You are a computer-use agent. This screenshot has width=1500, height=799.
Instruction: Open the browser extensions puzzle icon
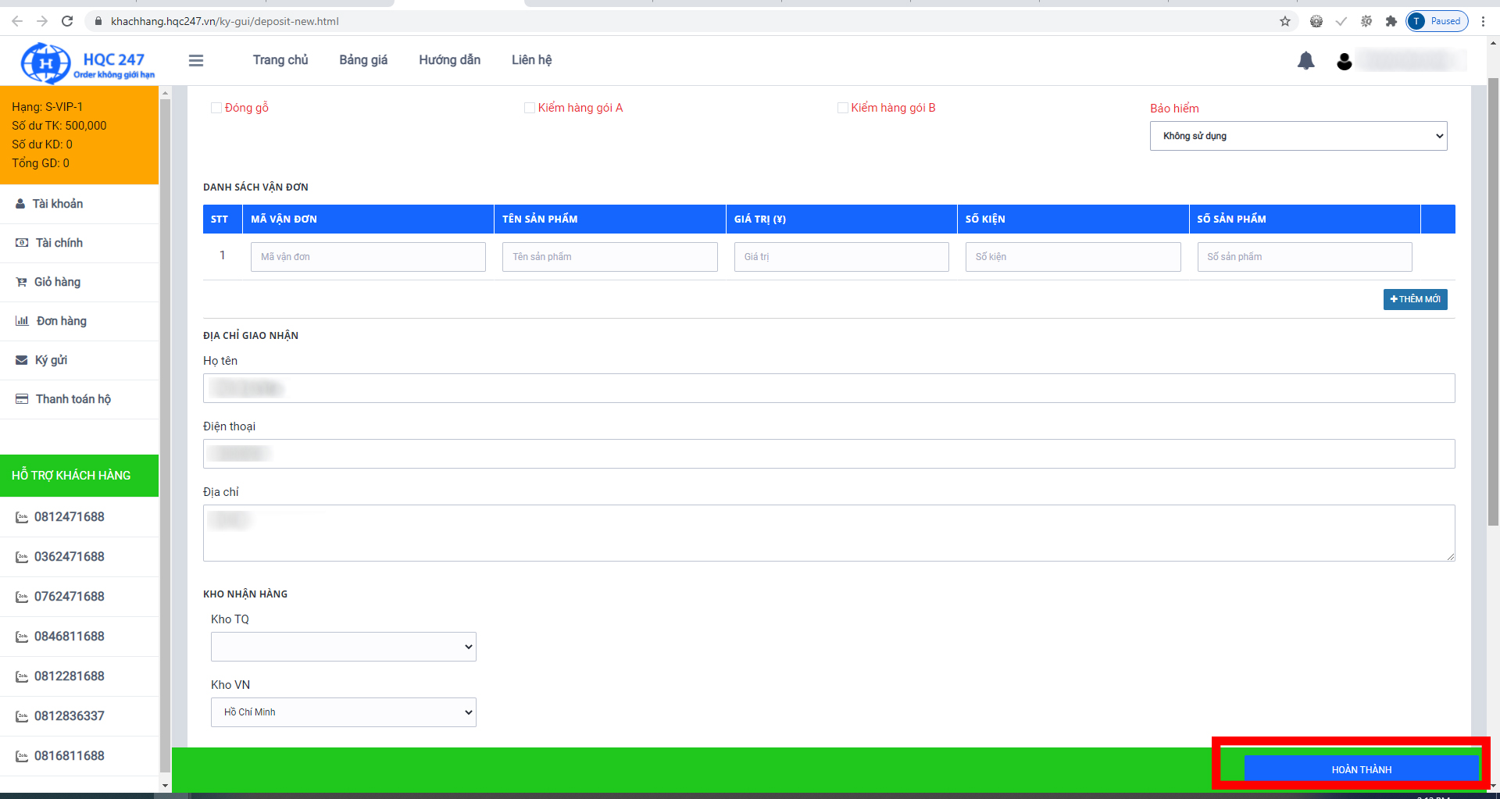(x=1391, y=21)
